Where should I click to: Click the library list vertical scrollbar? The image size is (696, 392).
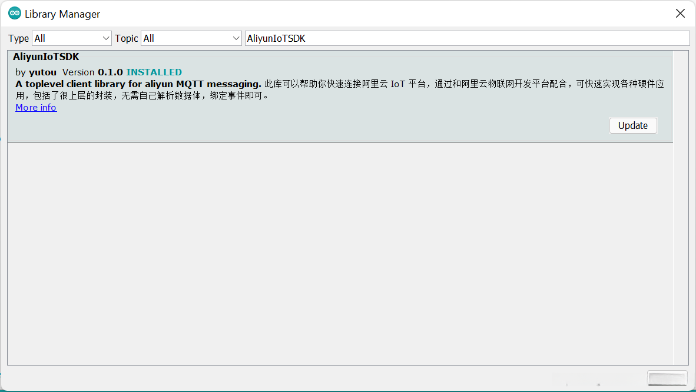click(681, 208)
